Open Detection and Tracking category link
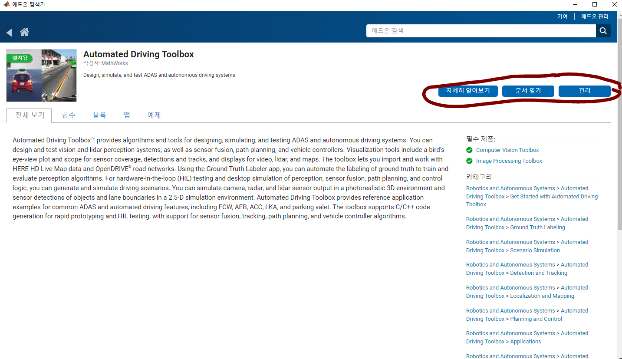 coord(539,273)
